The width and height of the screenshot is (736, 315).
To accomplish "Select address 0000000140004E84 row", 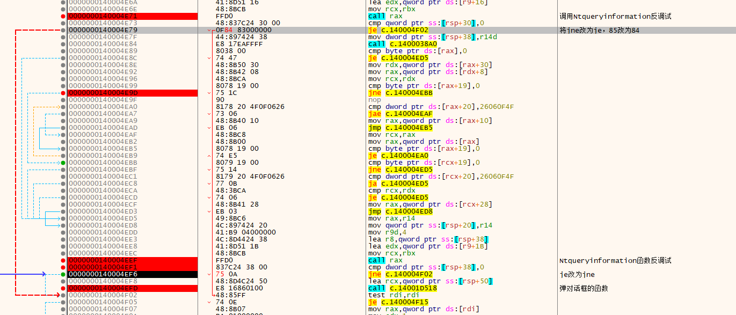I will click(x=103, y=44).
